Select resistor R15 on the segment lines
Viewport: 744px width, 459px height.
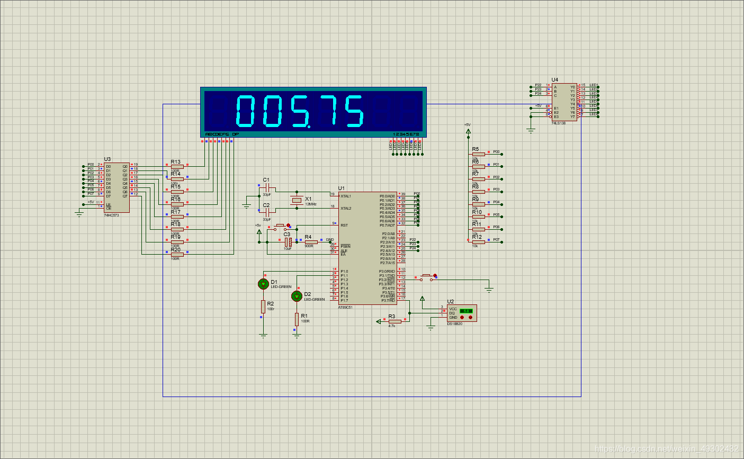click(177, 192)
